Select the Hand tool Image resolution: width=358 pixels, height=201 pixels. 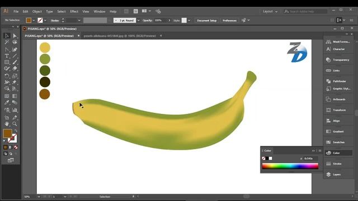[7, 124]
